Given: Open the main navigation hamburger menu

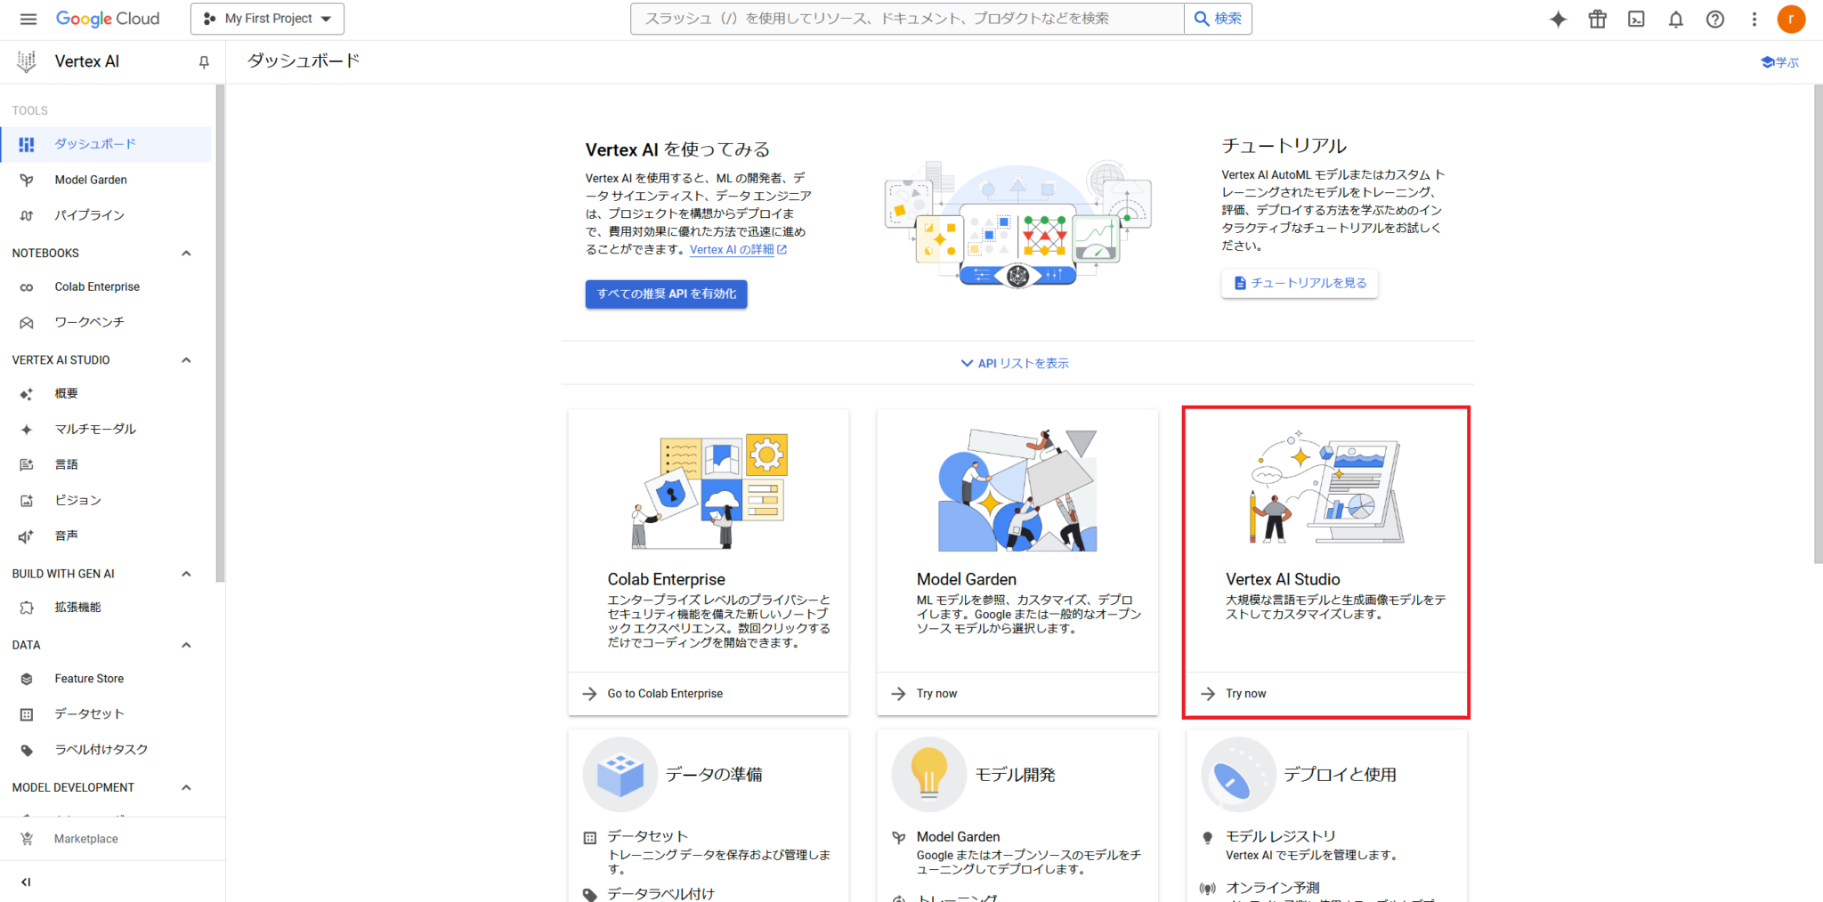Looking at the screenshot, I should (x=28, y=19).
